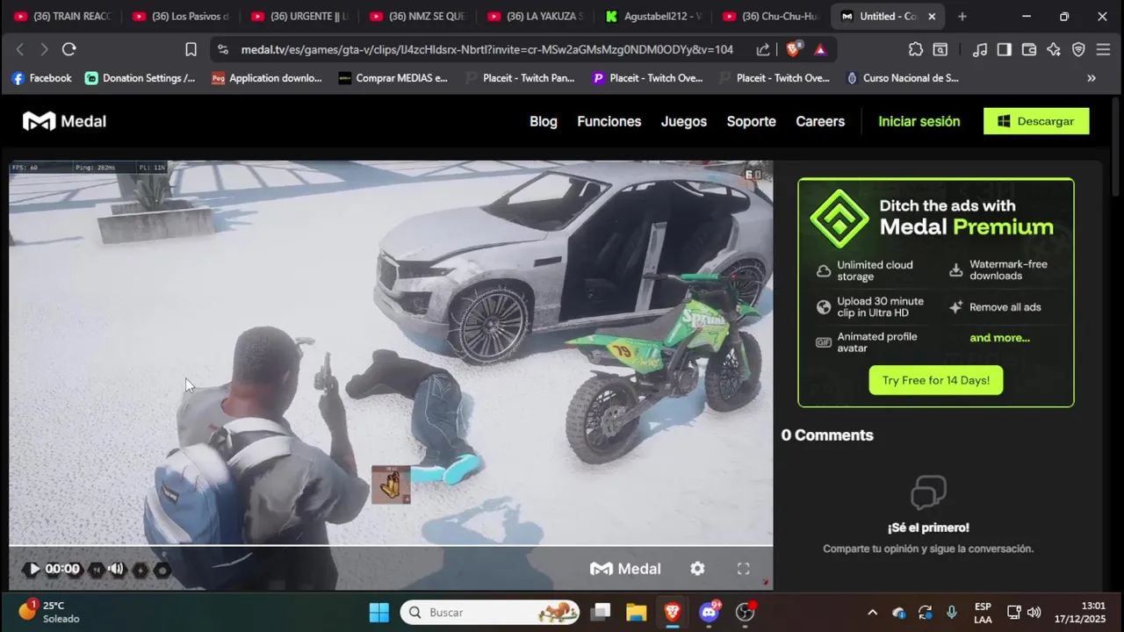This screenshot has height=632, width=1124.
Task: Click Try Free for 14 Days button
Action: click(936, 380)
